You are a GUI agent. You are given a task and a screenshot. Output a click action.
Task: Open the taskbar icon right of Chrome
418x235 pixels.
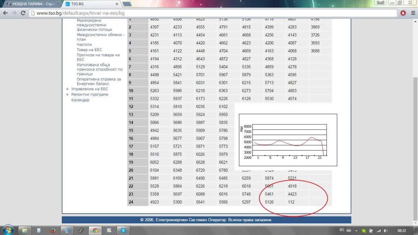tap(109, 230)
